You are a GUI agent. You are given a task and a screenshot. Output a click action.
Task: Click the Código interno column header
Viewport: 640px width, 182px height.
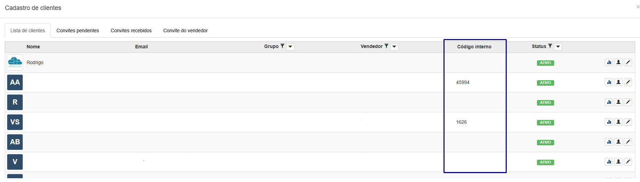coord(474,47)
